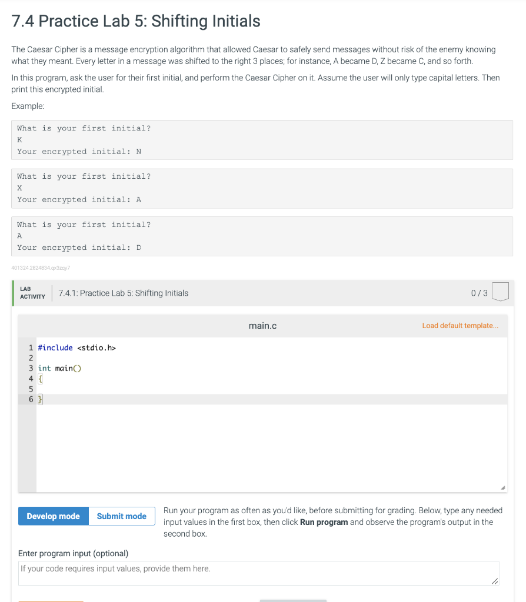The width and height of the screenshot is (526, 602).
Task: Click the code editor resize grip
Action: coord(503,487)
